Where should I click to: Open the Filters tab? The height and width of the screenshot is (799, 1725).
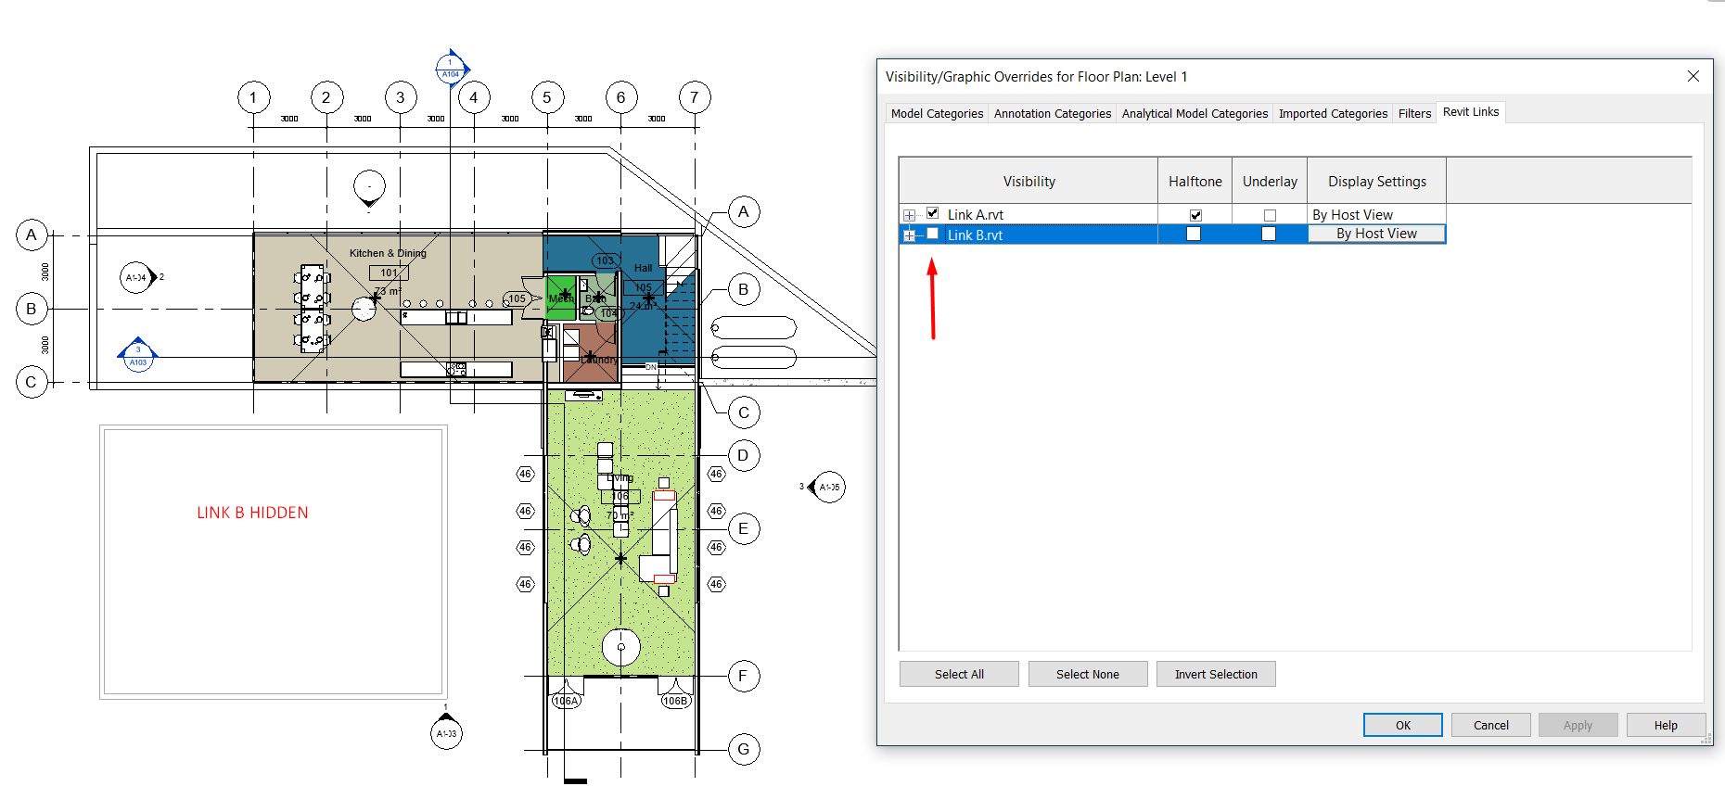[x=1414, y=113]
